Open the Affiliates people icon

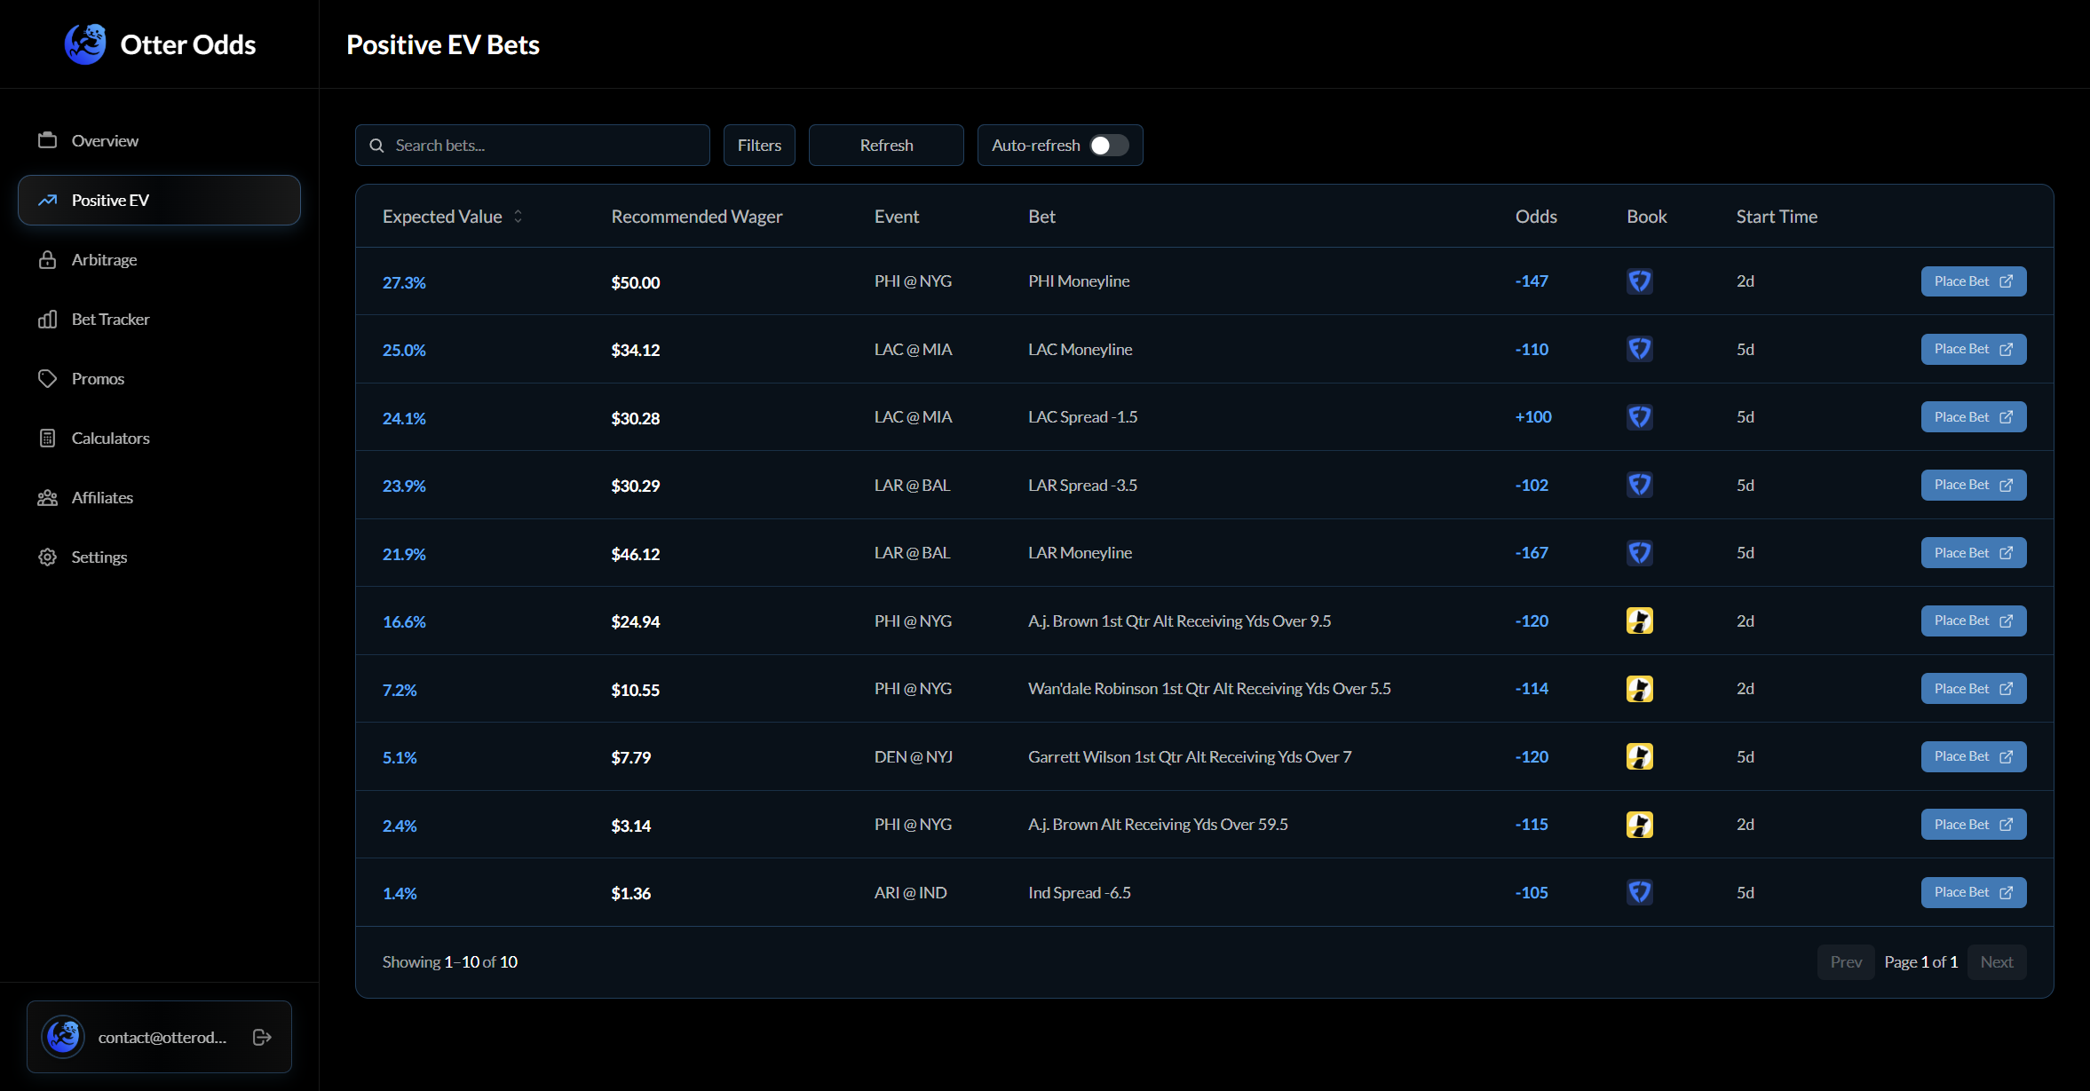[48, 497]
